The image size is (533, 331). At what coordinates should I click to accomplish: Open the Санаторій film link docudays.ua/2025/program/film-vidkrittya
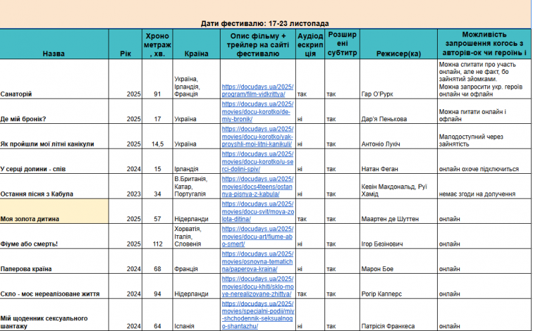(257, 91)
